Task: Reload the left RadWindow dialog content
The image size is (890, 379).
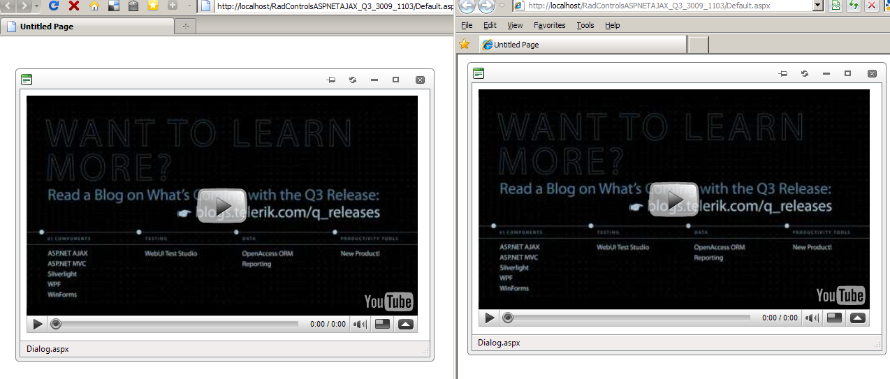Action: pos(353,80)
